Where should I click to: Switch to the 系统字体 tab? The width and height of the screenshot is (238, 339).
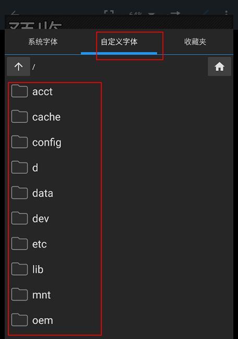pyautogui.click(x=43, y=42)
